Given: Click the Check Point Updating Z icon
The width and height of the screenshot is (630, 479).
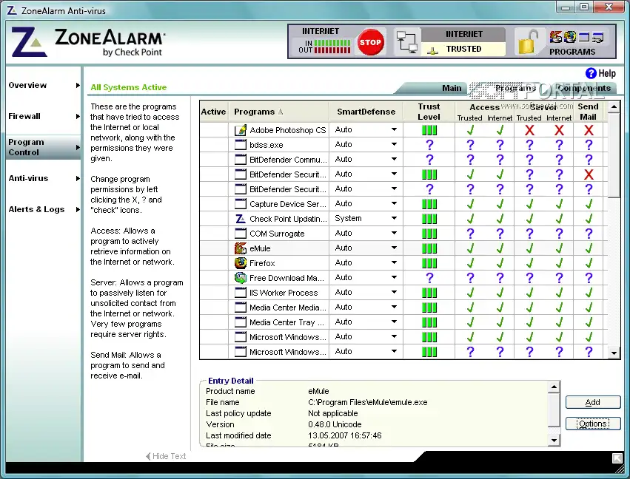Looking at the screenshot, I should [241, 219].
